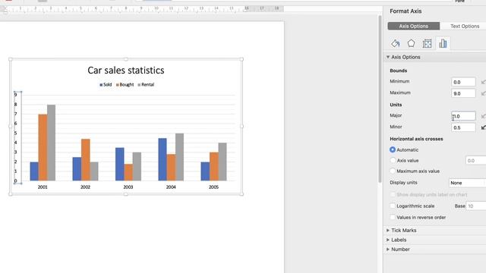486x273 pixels.
Task: Click the chart's top-right resize handle
Action: [x=241, y=59]
